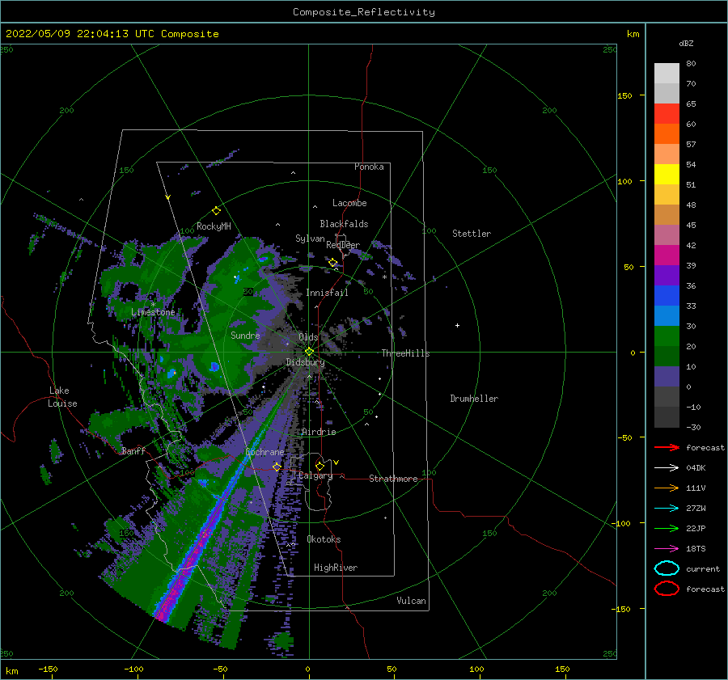The width and height of the screenshot is (728, 680).
Task: Click the Banff label
Action: 133,450
